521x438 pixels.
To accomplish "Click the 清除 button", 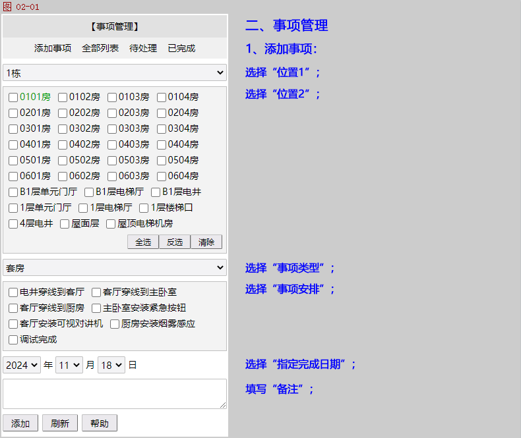I will [x=206, y=242].
